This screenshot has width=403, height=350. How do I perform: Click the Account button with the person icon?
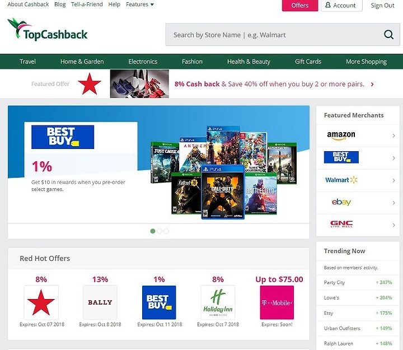341,6
